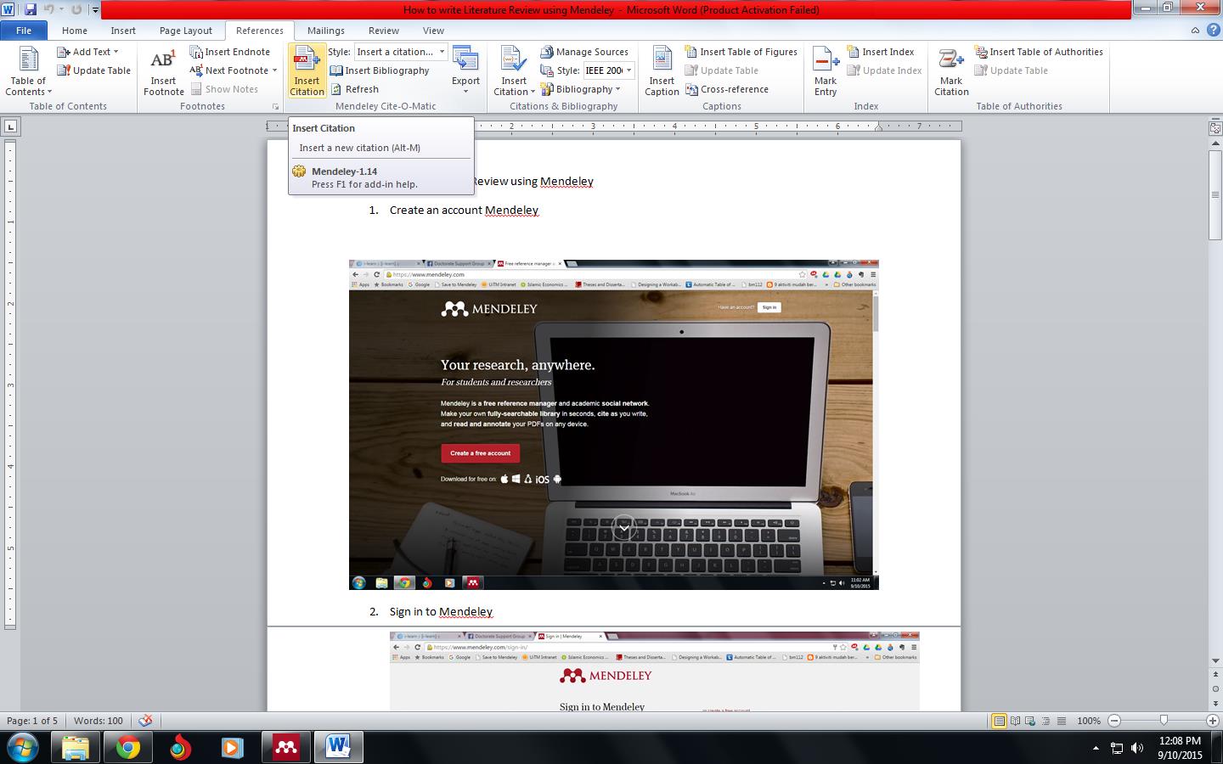The width and height of the screenshot is (1223, 764).
Task: Click Insert Table of Authorities
Action: (x=1039, y=52)
